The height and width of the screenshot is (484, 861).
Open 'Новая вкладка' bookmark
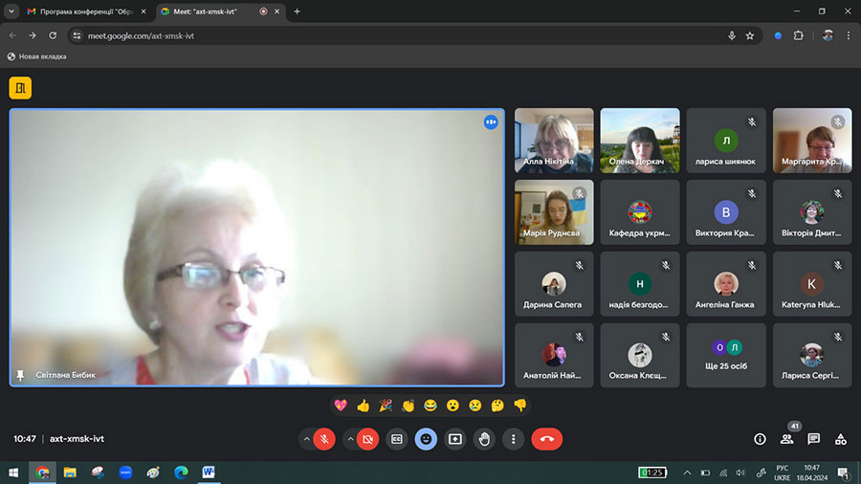(x=36, y=56)
